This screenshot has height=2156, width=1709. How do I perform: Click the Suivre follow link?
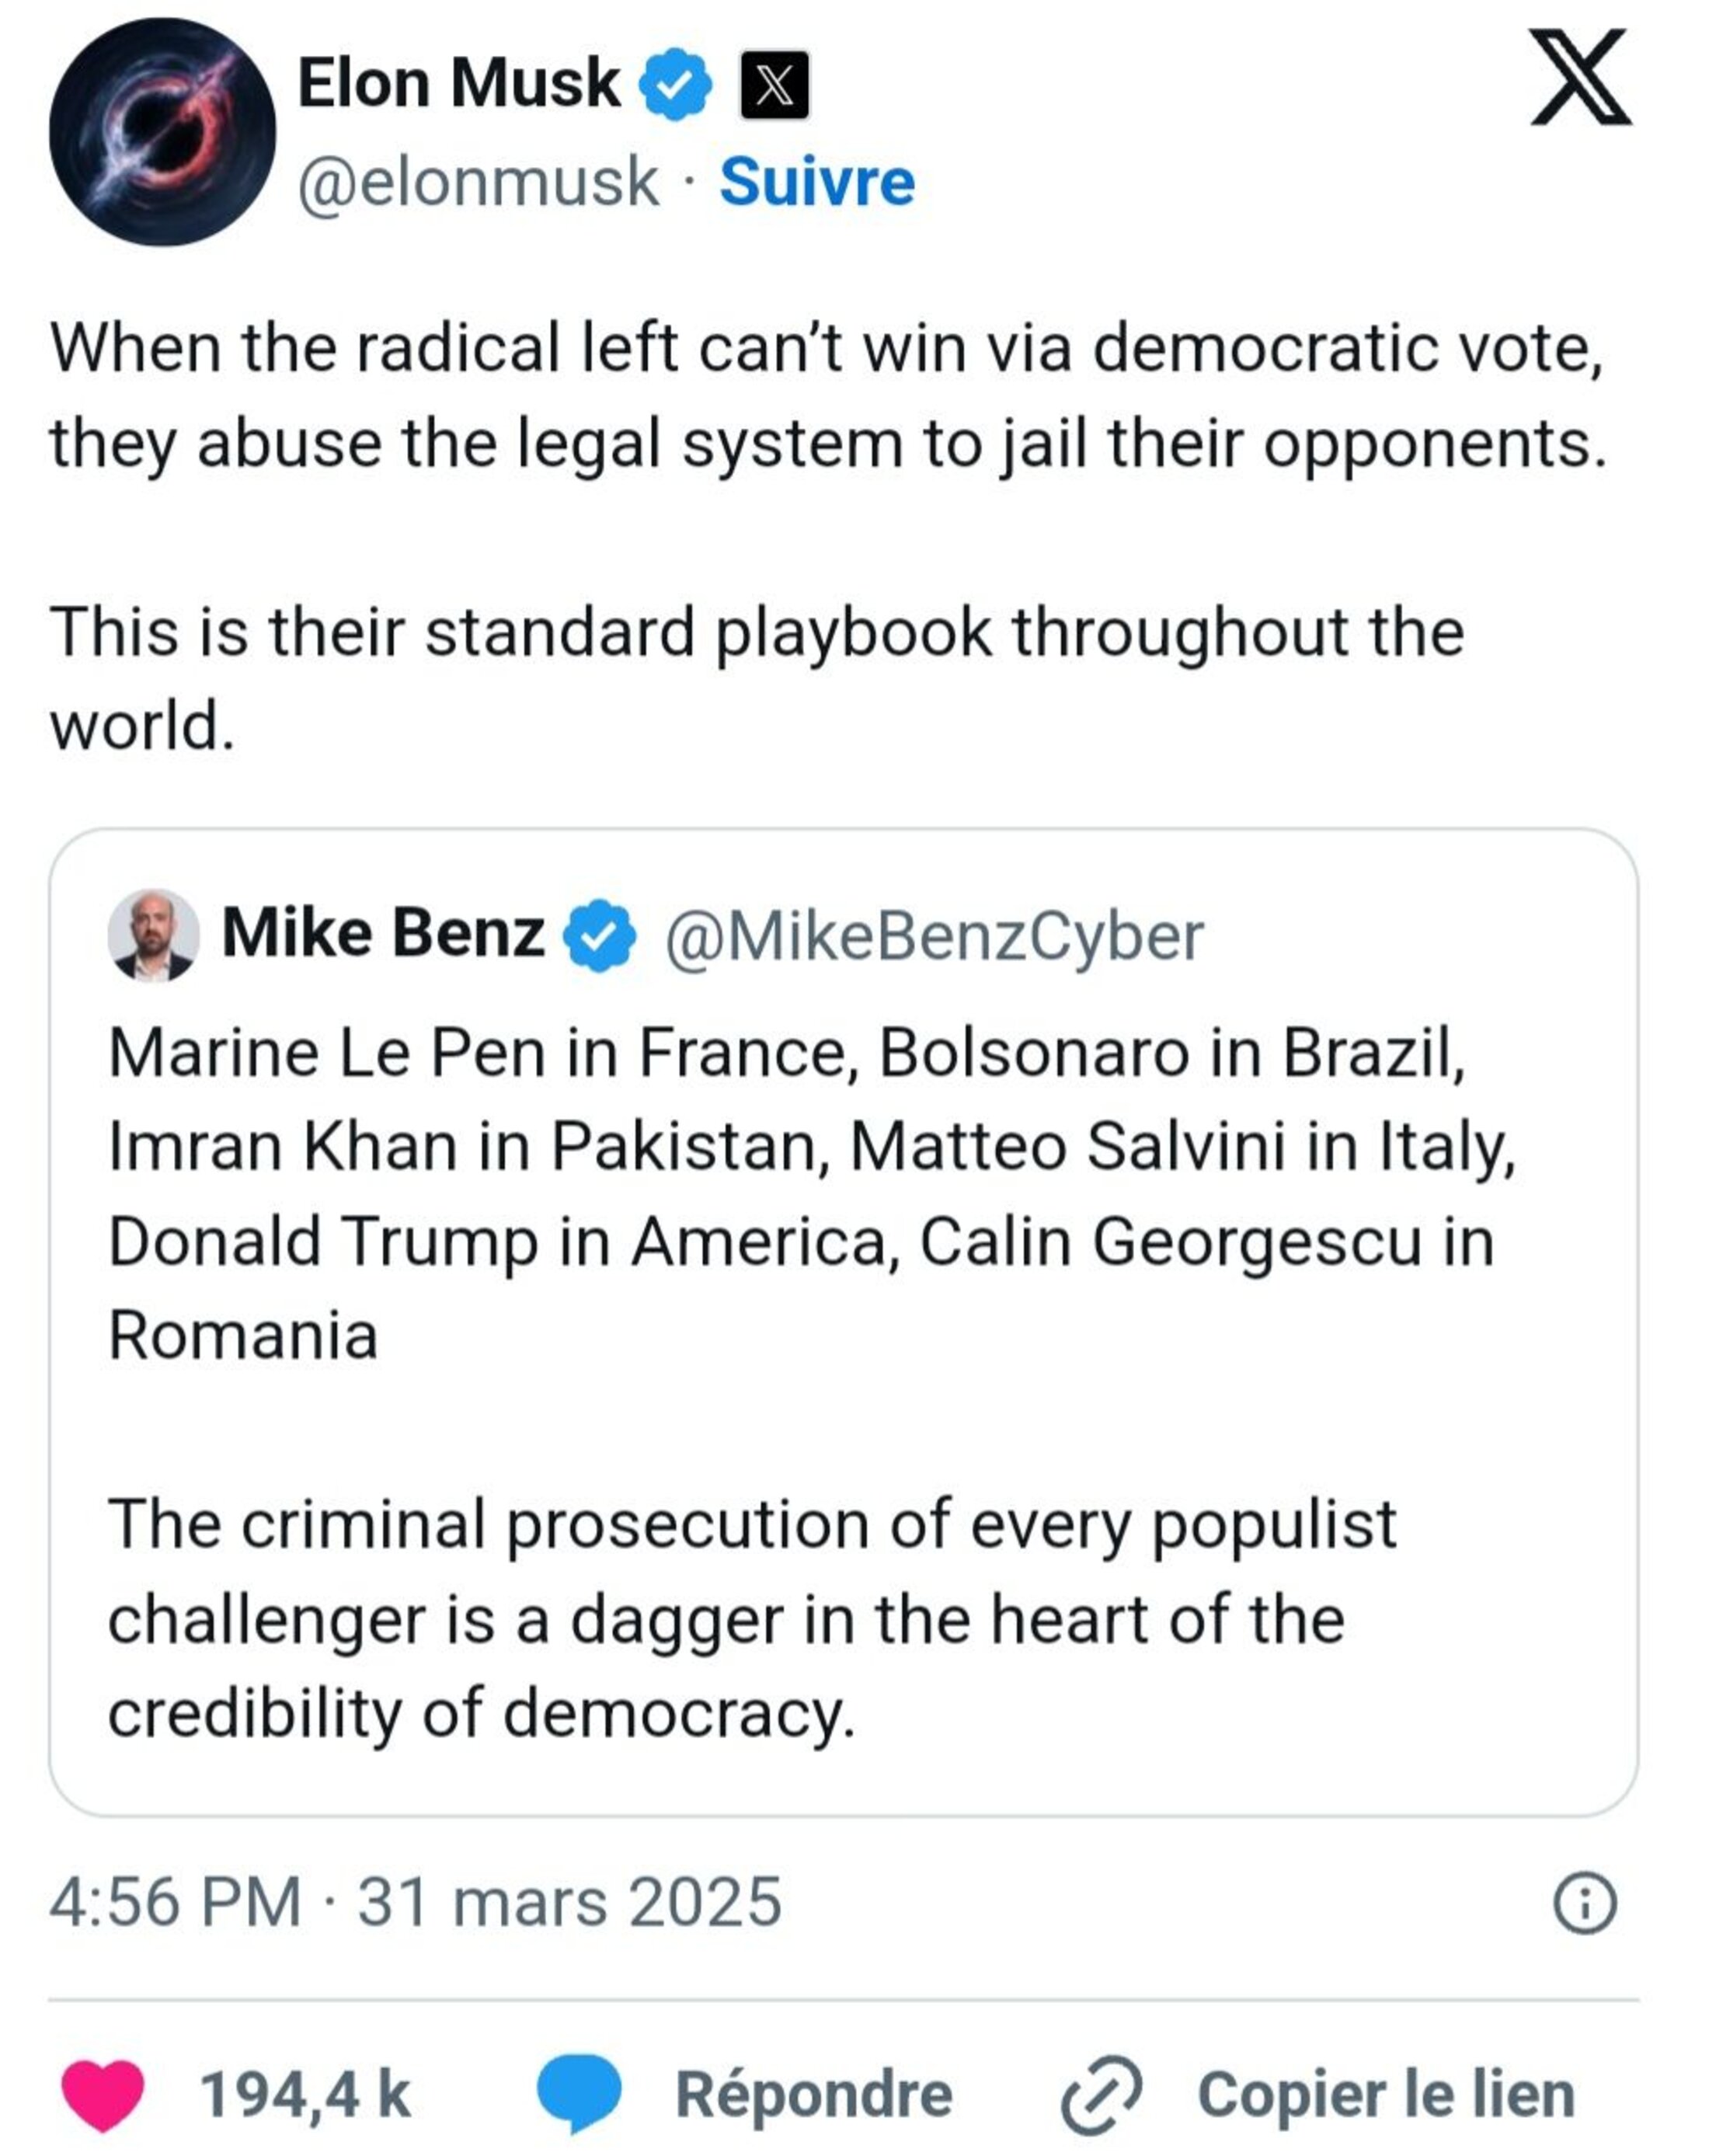click(x=816, y=183)
